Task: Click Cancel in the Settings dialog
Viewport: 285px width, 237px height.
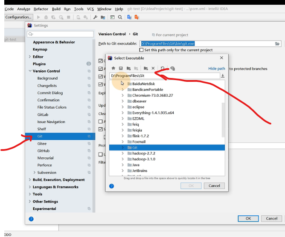Action: tap(271, 219)
